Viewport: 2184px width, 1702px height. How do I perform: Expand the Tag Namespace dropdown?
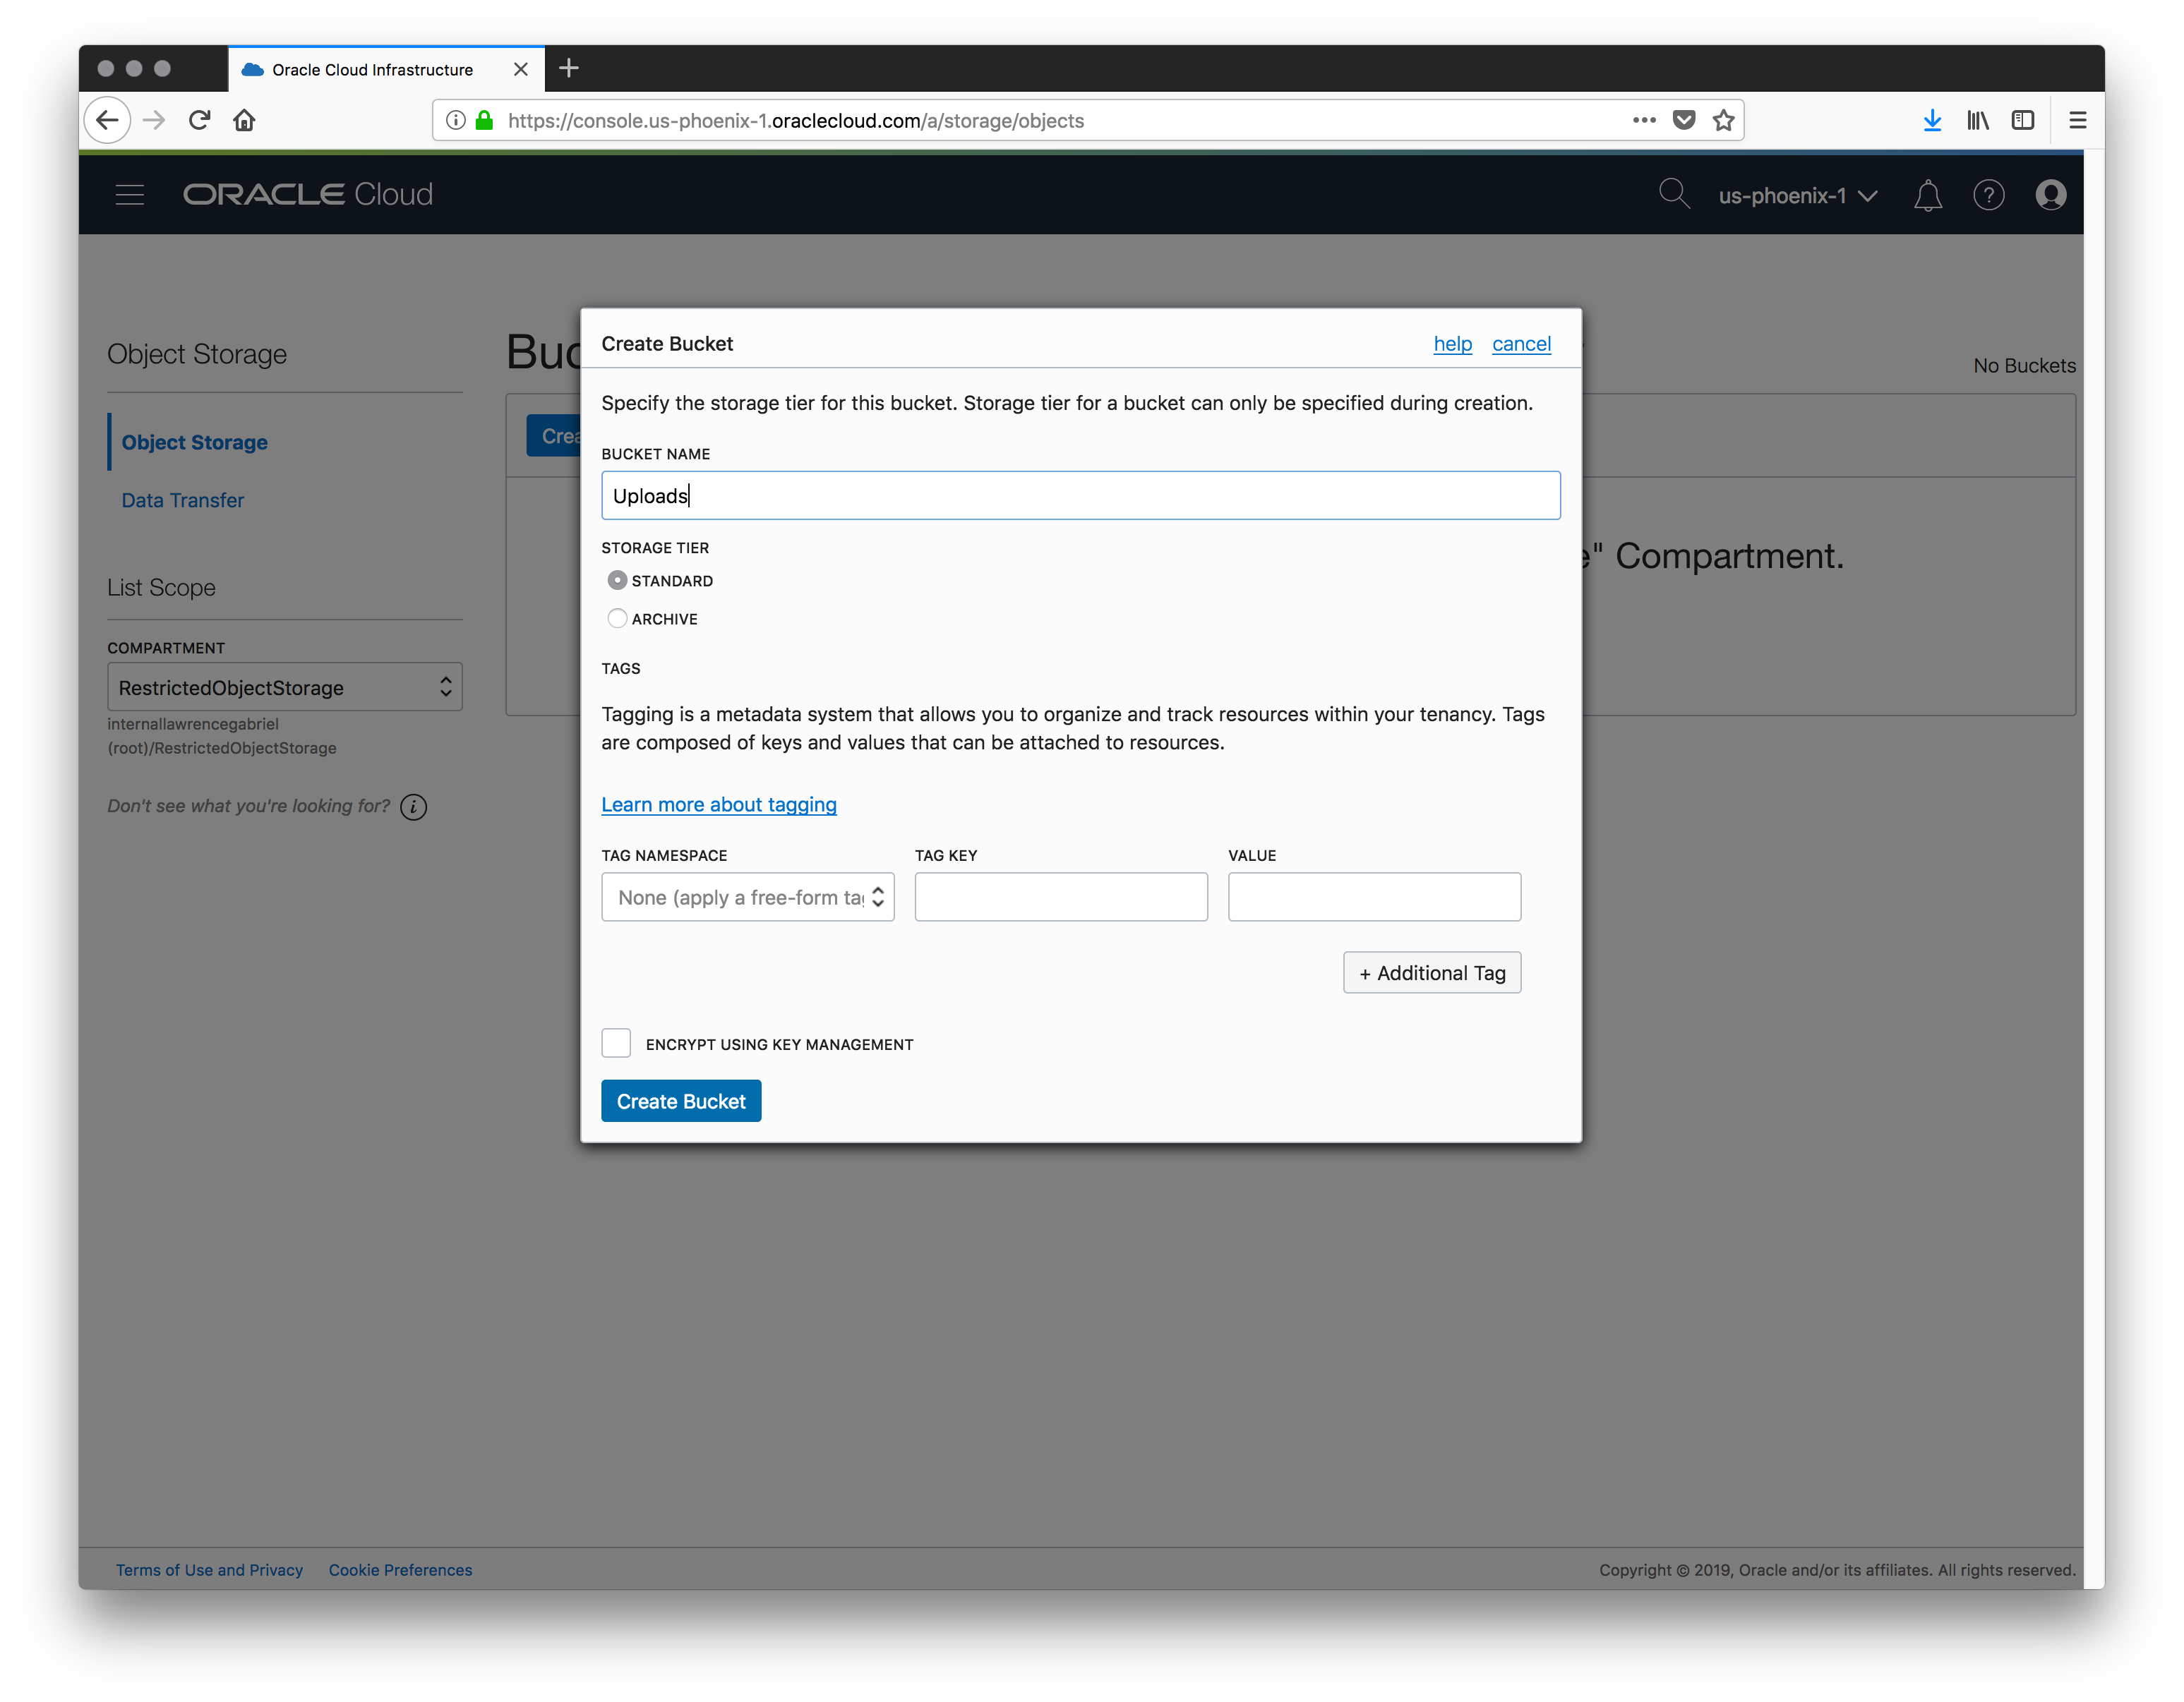[x=747, y=898]
